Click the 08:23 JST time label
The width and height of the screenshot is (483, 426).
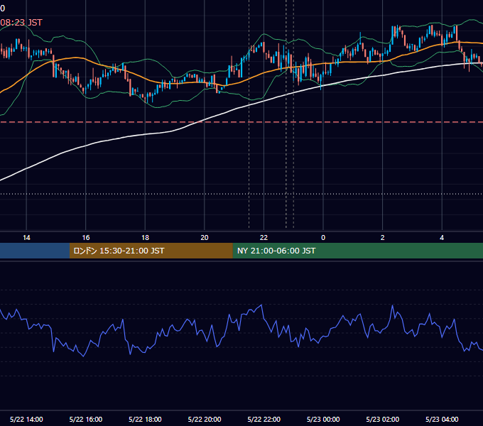point(21,23)
